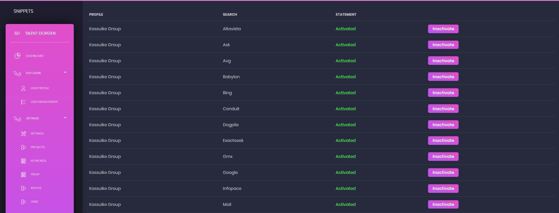Open the Dashboard pie chart icon
This screenshot has width=559, height=213.
17,56
